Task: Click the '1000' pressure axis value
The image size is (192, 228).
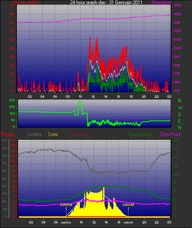Action: (178, 48)
